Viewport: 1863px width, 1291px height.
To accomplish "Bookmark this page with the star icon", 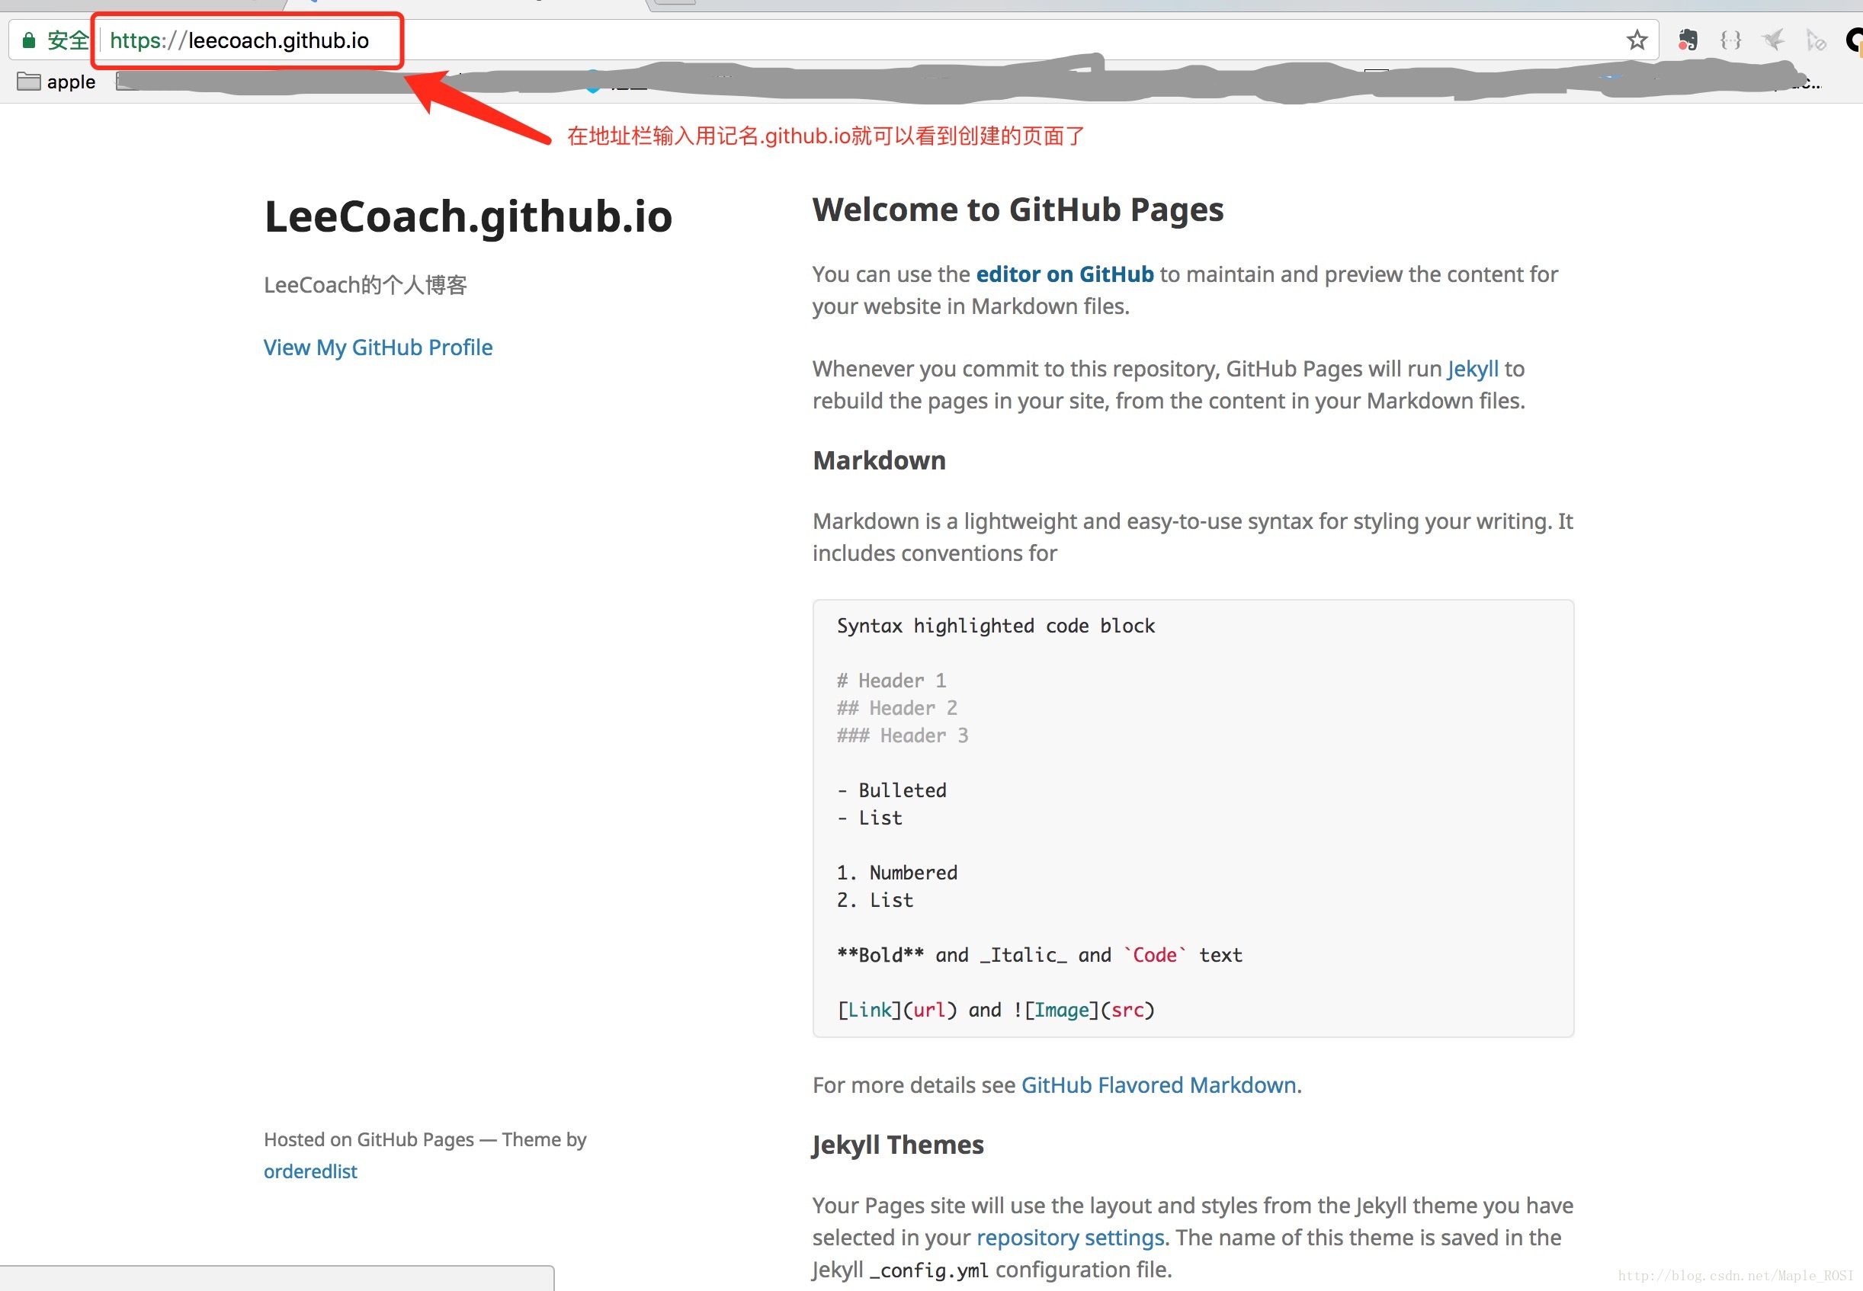I will (x=1637, y=40).
